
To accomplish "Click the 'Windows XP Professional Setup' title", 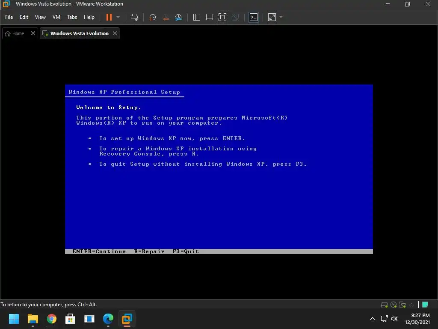I will pyautogui.click(x=124, y=92).
